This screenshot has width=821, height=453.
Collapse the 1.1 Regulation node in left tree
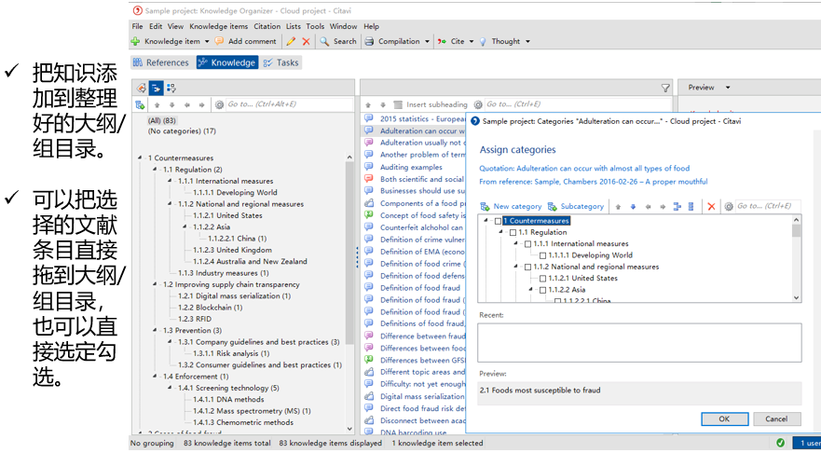(156, 170)
